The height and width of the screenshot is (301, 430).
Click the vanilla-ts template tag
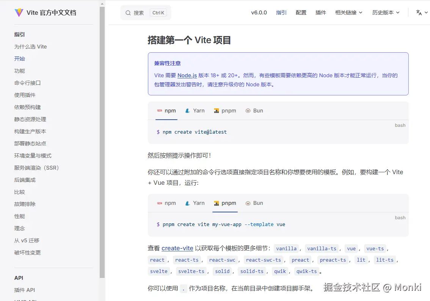(322, 249)
